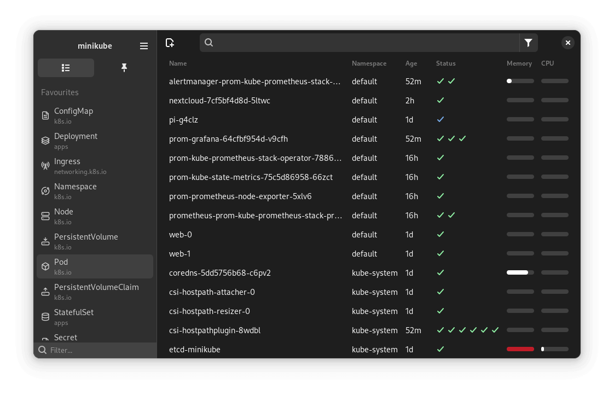Sort the list by Namespace column
Screen dimensions: 614x395
click(x=369, y=63)
